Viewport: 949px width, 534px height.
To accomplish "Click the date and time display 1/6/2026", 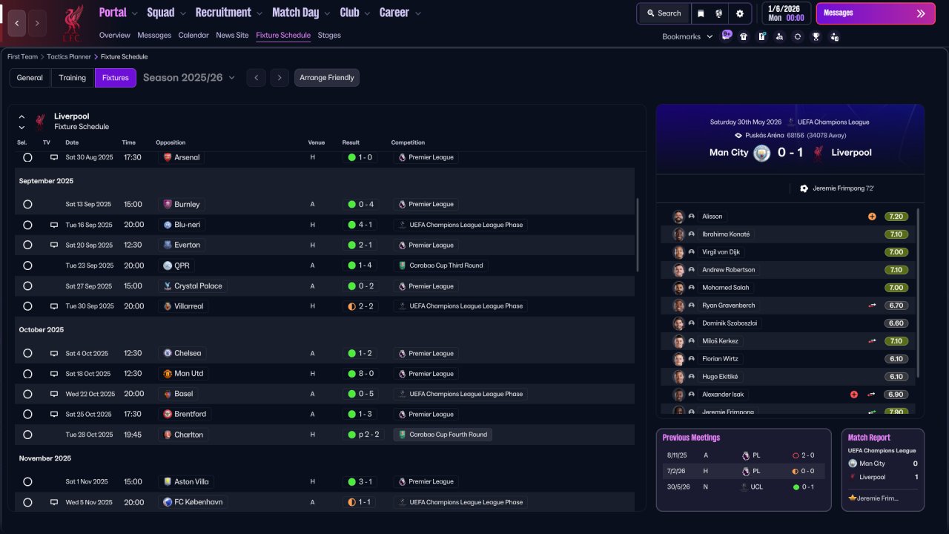I will coord(785,13).
